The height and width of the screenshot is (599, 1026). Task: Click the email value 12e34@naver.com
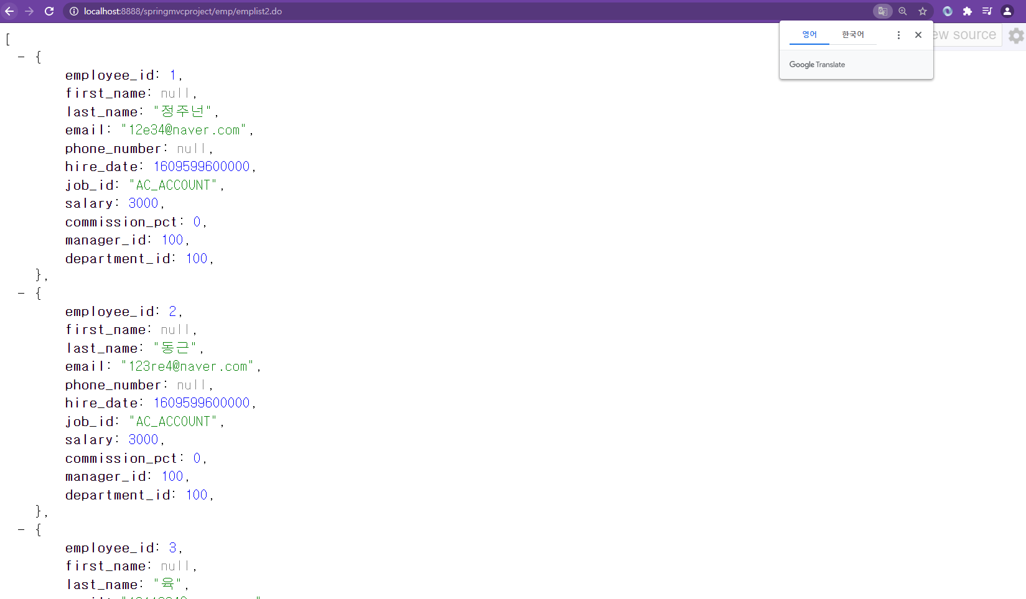pos(184,130)
